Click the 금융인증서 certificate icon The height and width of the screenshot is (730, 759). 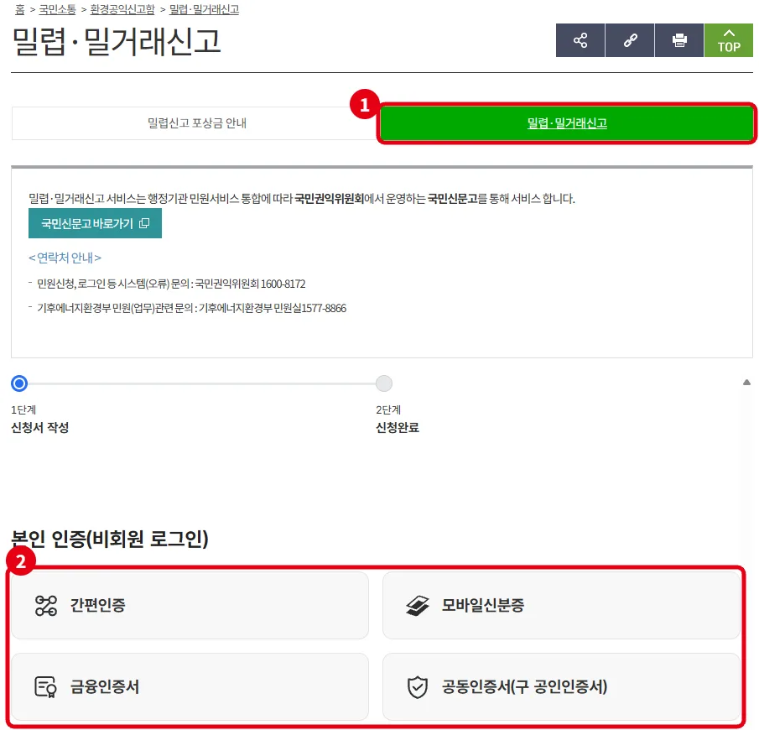click(x=46, y=687)
